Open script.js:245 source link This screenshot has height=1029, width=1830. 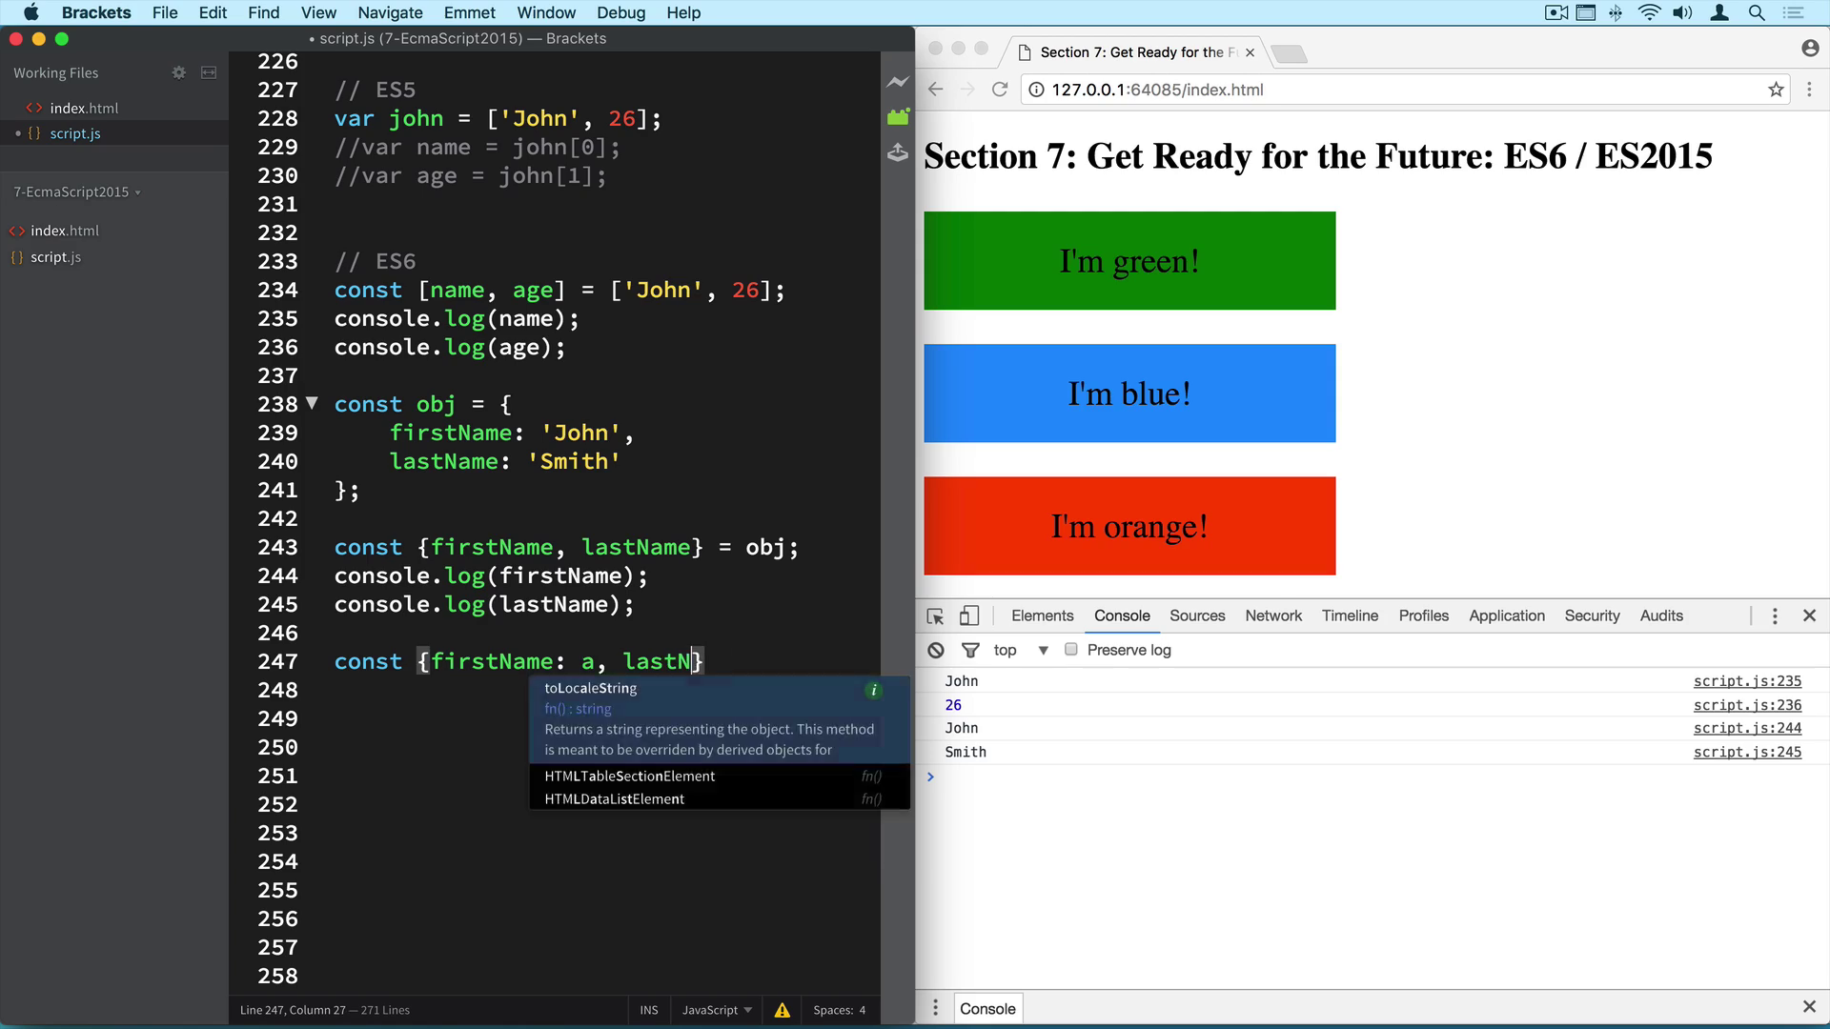click(x=1747, y=752)
